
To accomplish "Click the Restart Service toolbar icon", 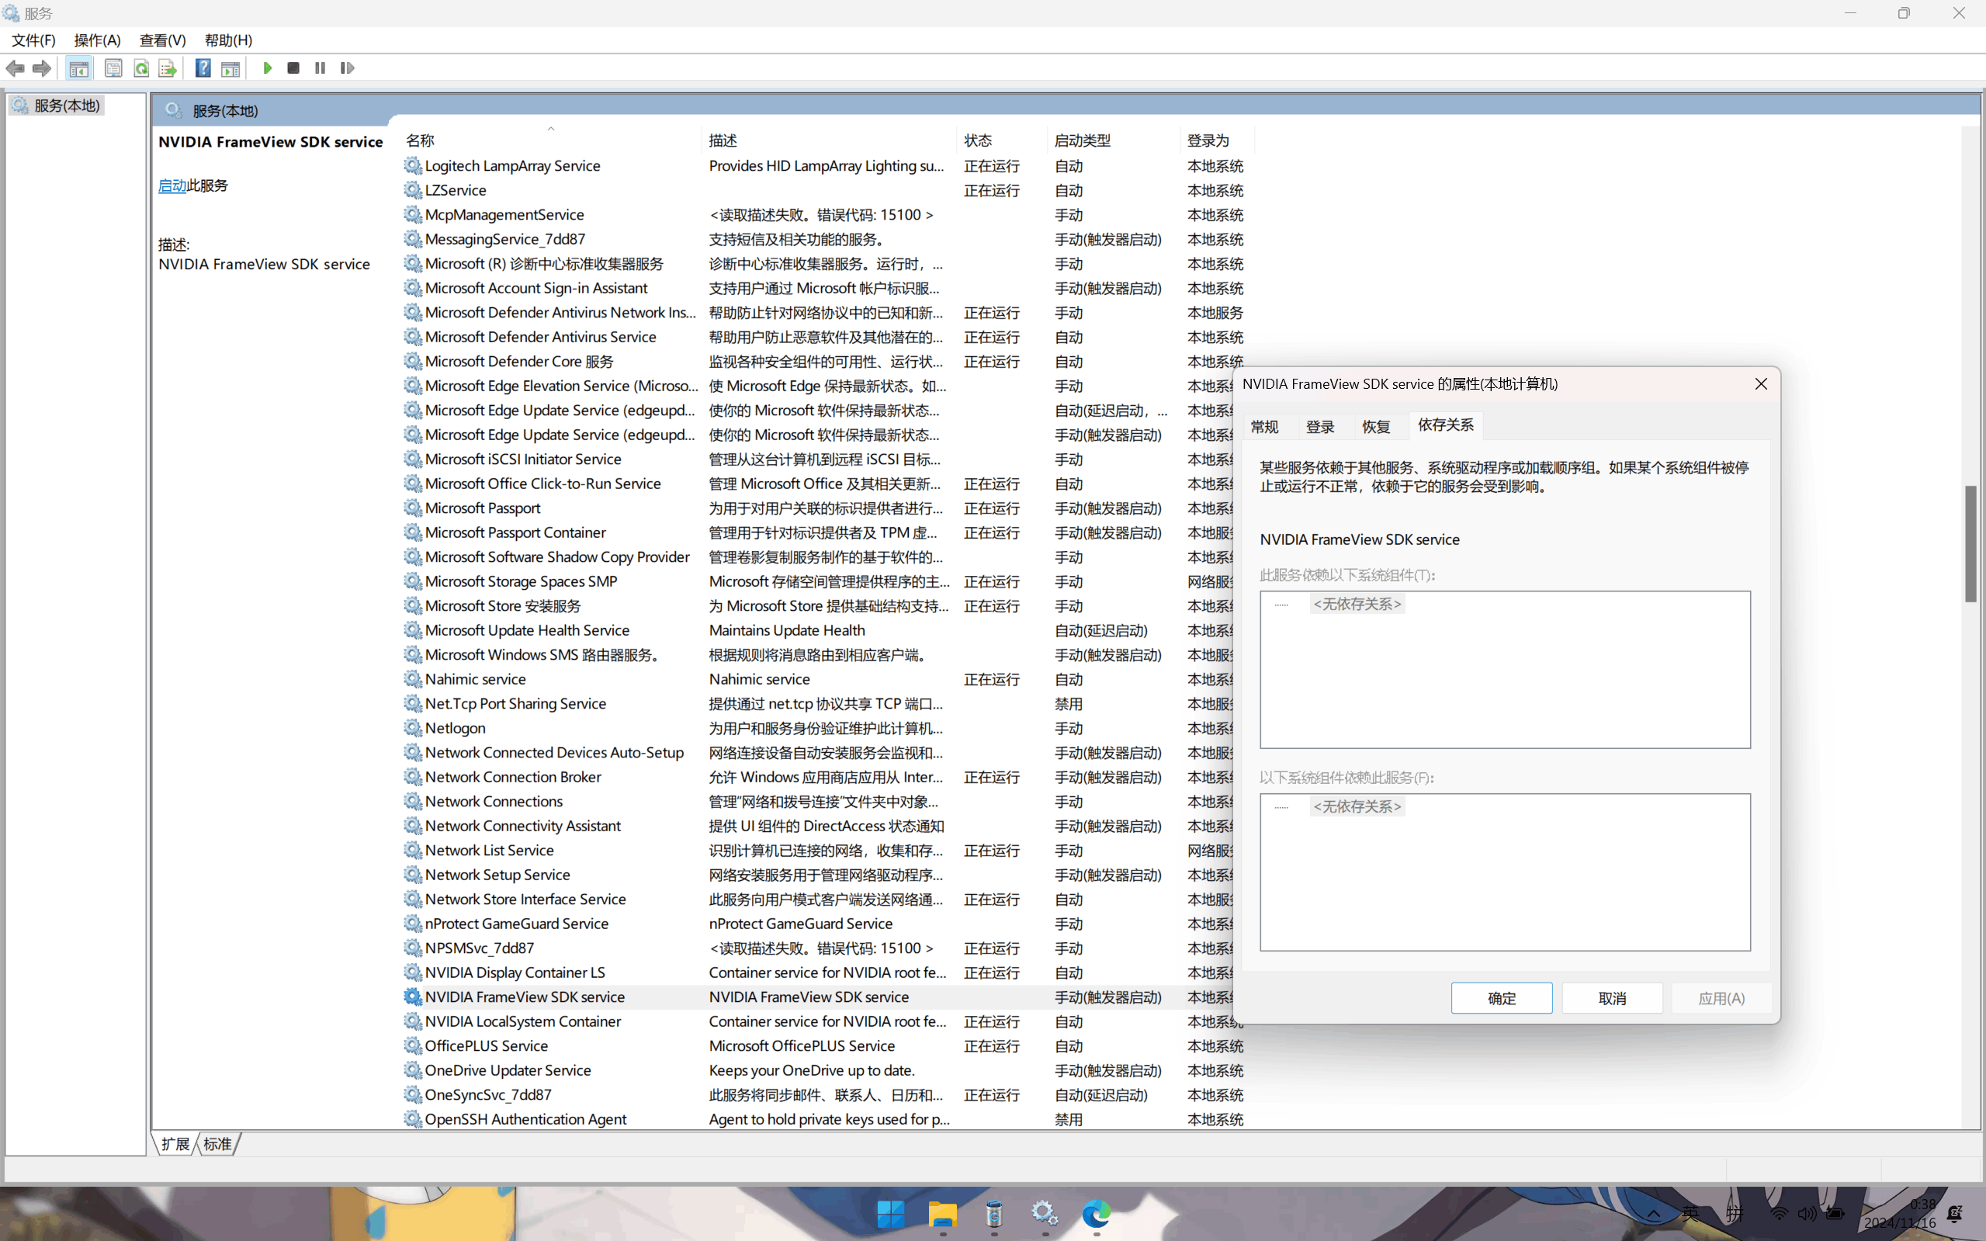I will [347, 68].
